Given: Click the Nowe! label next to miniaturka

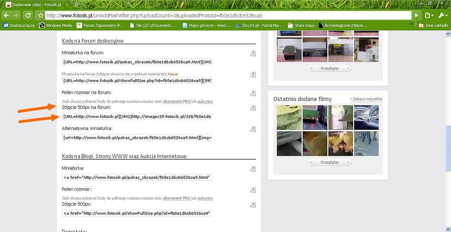Looking at the screenshot, I should [173, 74].
